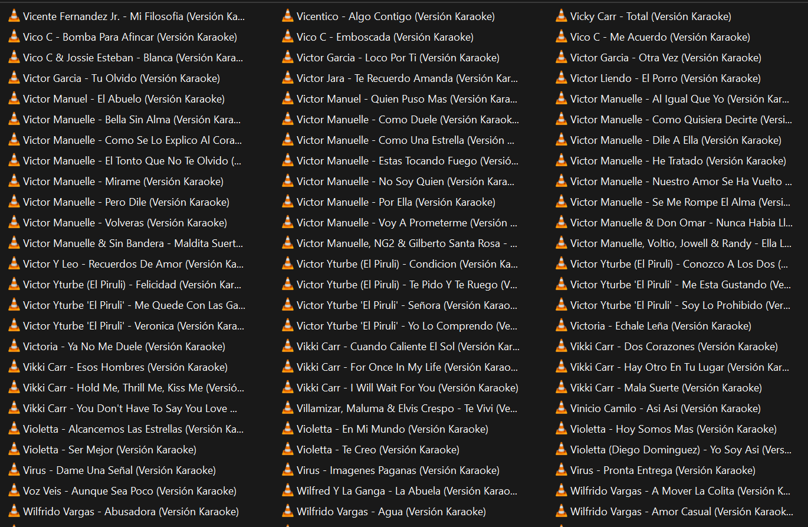Select file Victor Manuelle - Como Una Estrella
The image size is (808, 527).
pyautogui.click(x=399, y=140)
